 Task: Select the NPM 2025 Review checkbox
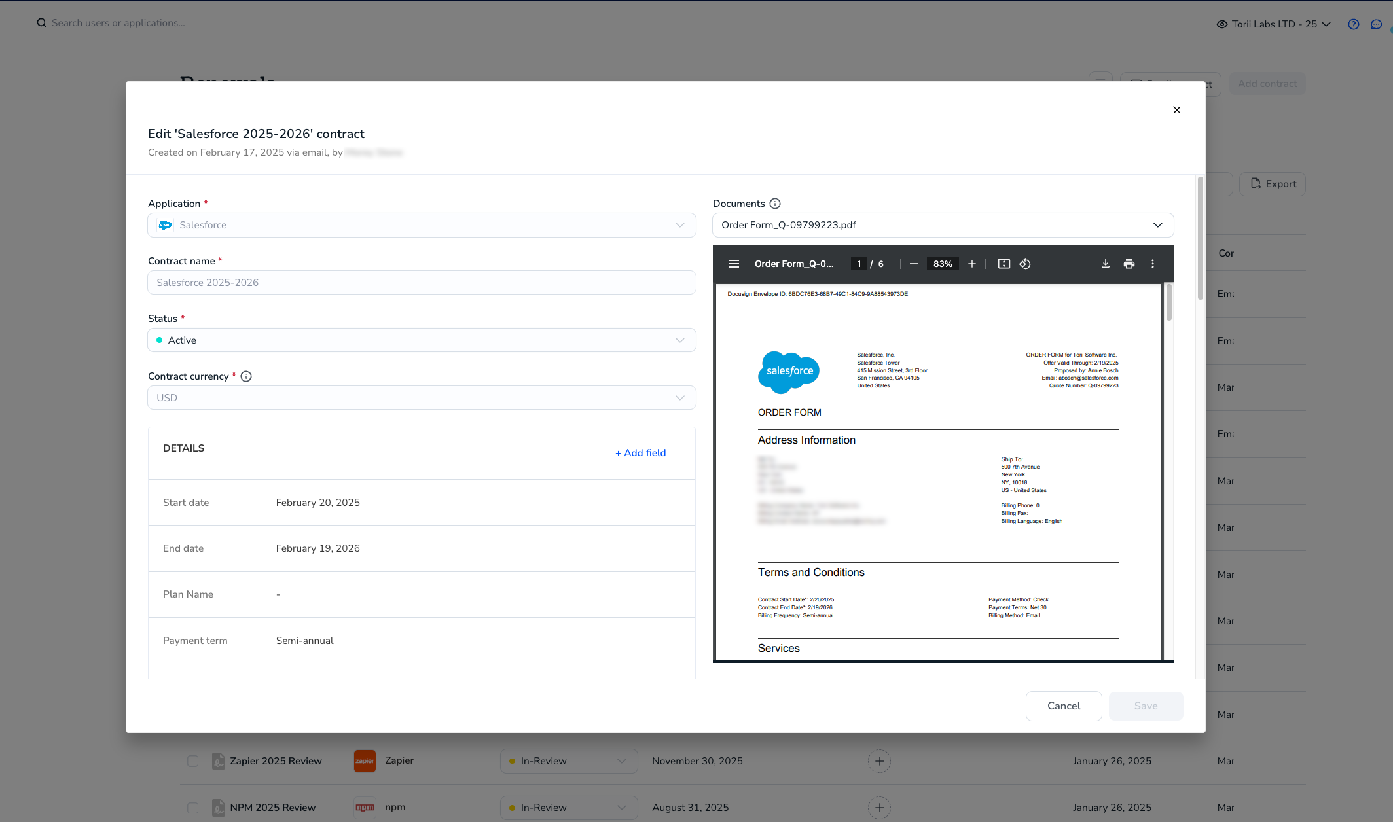coord(192,808)
